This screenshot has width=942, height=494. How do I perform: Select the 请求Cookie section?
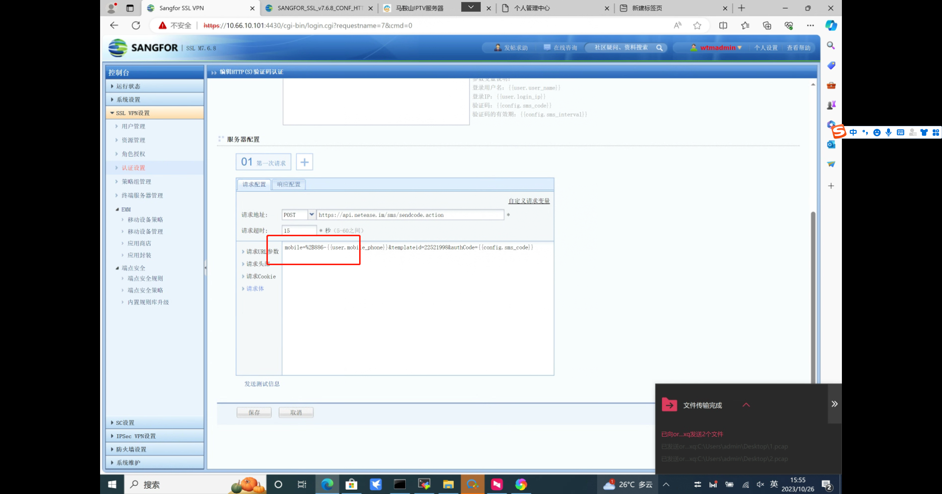click(261, 276)
